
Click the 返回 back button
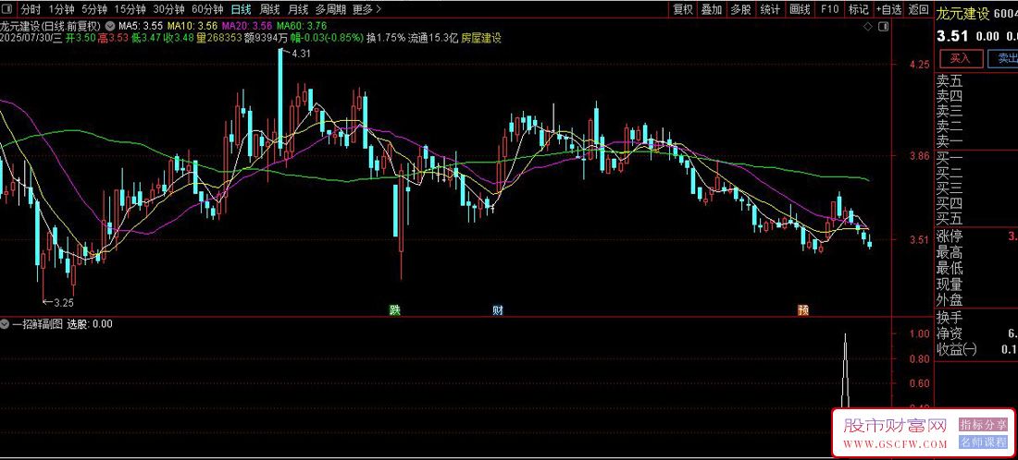pos(918,9)
